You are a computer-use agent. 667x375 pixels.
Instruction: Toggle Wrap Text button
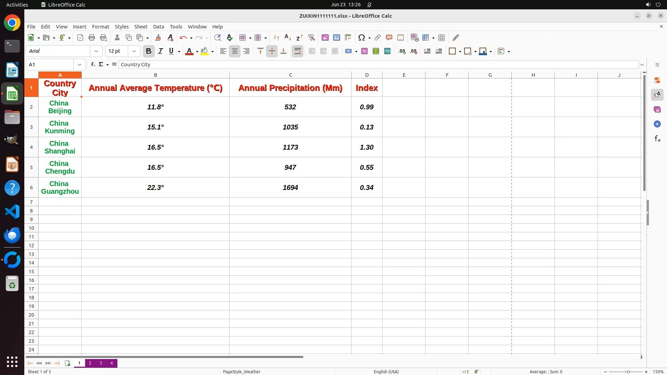(297, 51)
